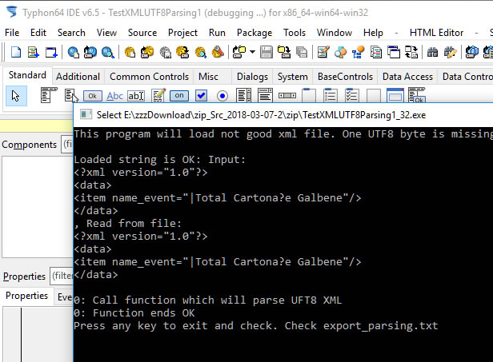Screen dimensions: 493x362
Task: Select the pointer selection tool in palette
Action: point(16,96)
